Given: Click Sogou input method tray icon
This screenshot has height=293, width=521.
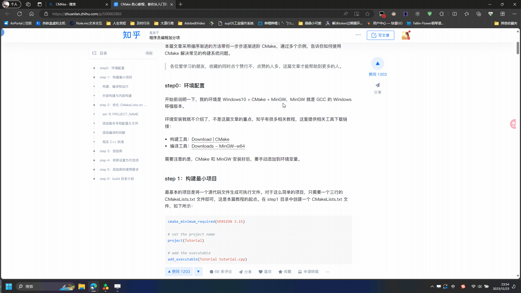Looking at the screenshot, I should click(x=463, y=286).
